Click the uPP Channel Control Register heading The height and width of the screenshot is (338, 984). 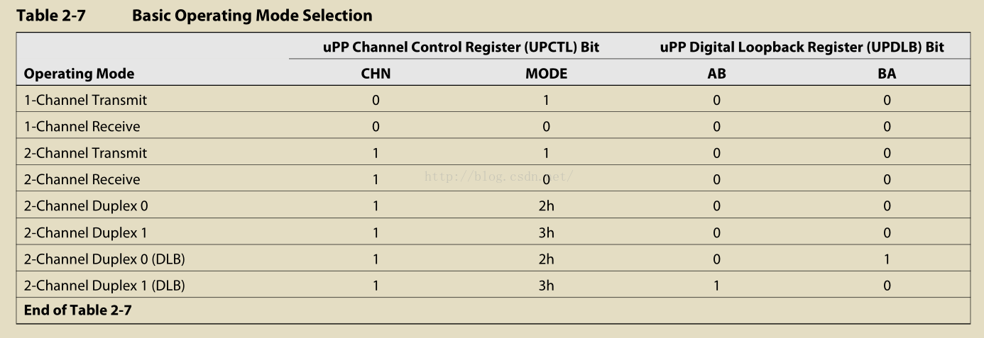[x=461, y=47]
